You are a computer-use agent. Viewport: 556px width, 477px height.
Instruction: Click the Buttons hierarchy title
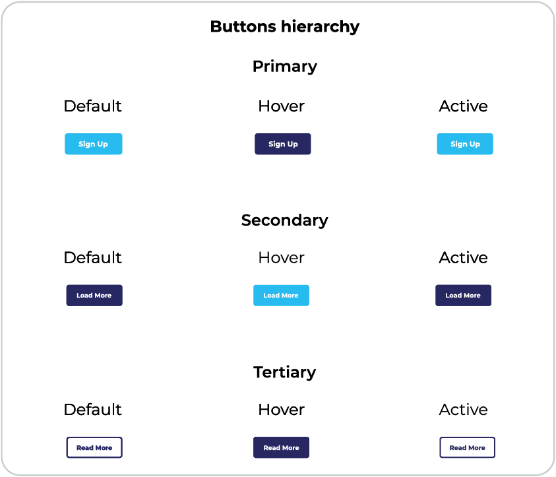point(285,27)
